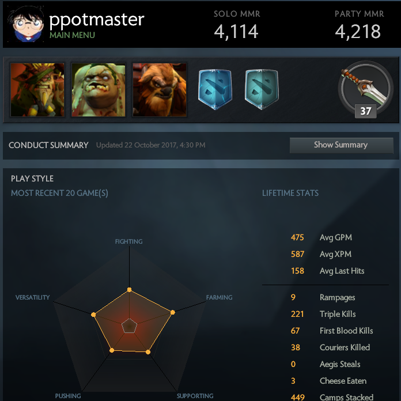This screenshot has height=401, width=401.
Task: Click the Pushing point on radar chart
Action: tap(112, 350)
